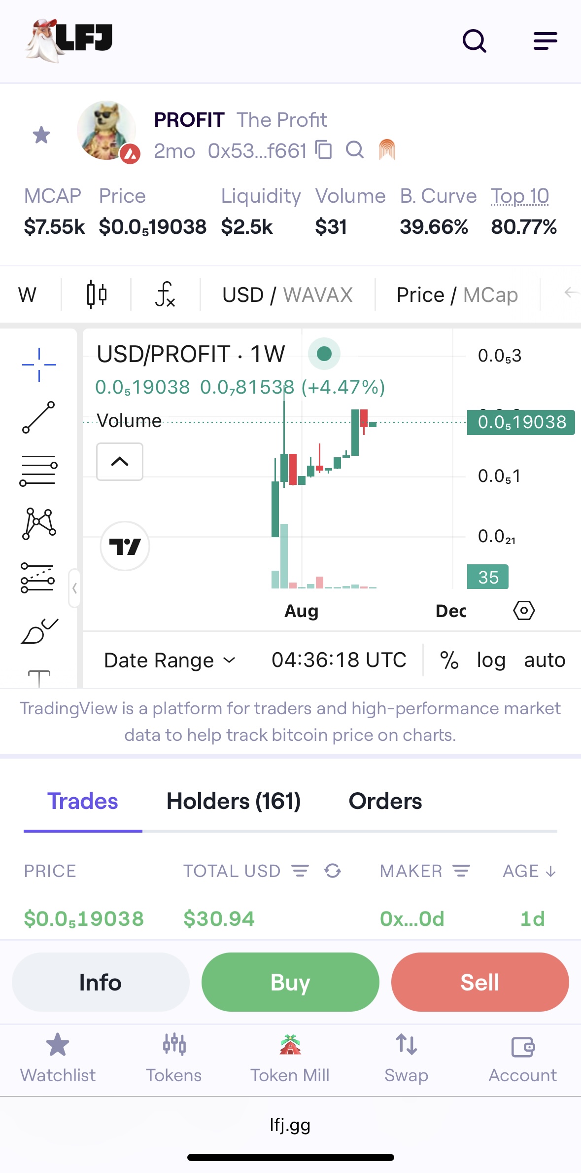Select the trend line drawing tool

pos(38,417)
